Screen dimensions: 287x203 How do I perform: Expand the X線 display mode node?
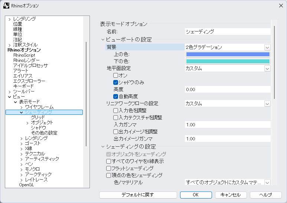pos(22,149)
